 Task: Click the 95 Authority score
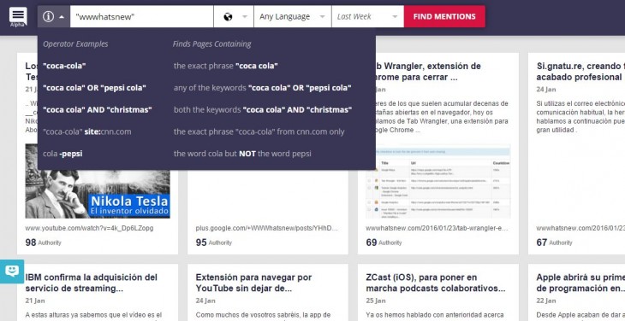(x=214, y=242)
